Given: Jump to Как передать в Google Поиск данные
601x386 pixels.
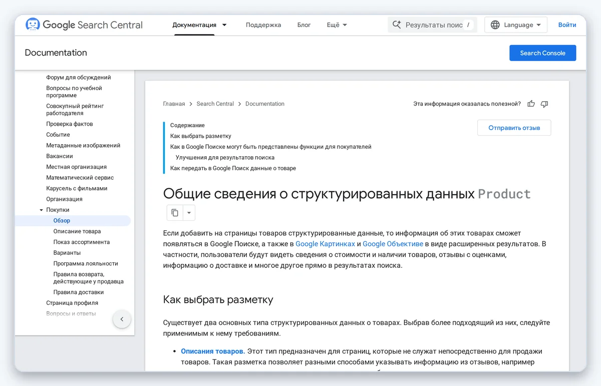Looking at the screenshot, I should tap(233, 168).
